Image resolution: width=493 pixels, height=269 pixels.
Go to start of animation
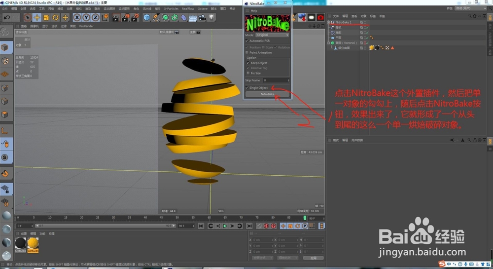point(201,226)
